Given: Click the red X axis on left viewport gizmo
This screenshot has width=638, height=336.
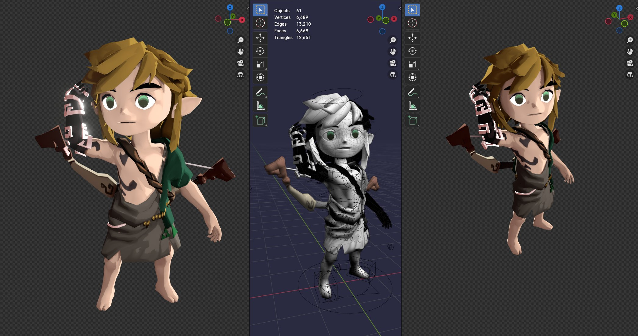Looking at the screenshot, I should 242,20.
